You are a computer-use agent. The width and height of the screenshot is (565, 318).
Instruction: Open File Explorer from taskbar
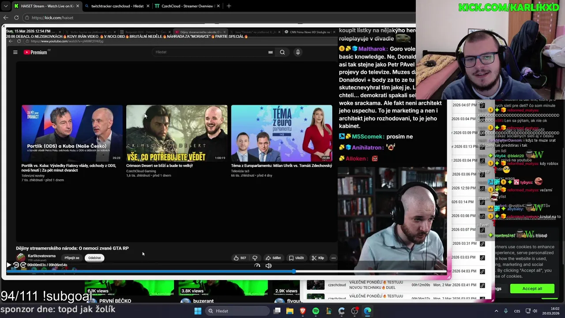[290, 311]
